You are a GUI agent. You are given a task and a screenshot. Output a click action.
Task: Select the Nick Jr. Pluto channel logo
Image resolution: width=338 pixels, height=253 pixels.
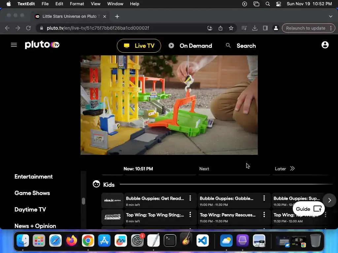pos(113,201)
